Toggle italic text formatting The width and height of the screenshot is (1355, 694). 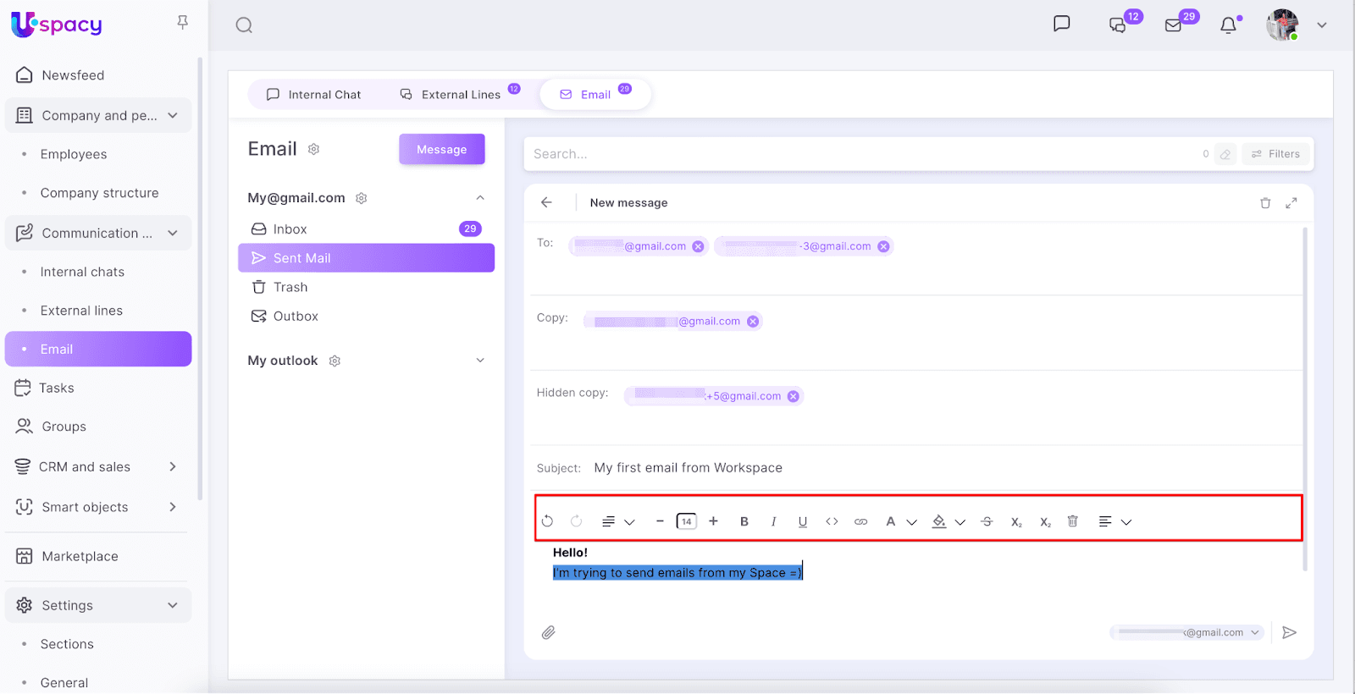(773, 521)
